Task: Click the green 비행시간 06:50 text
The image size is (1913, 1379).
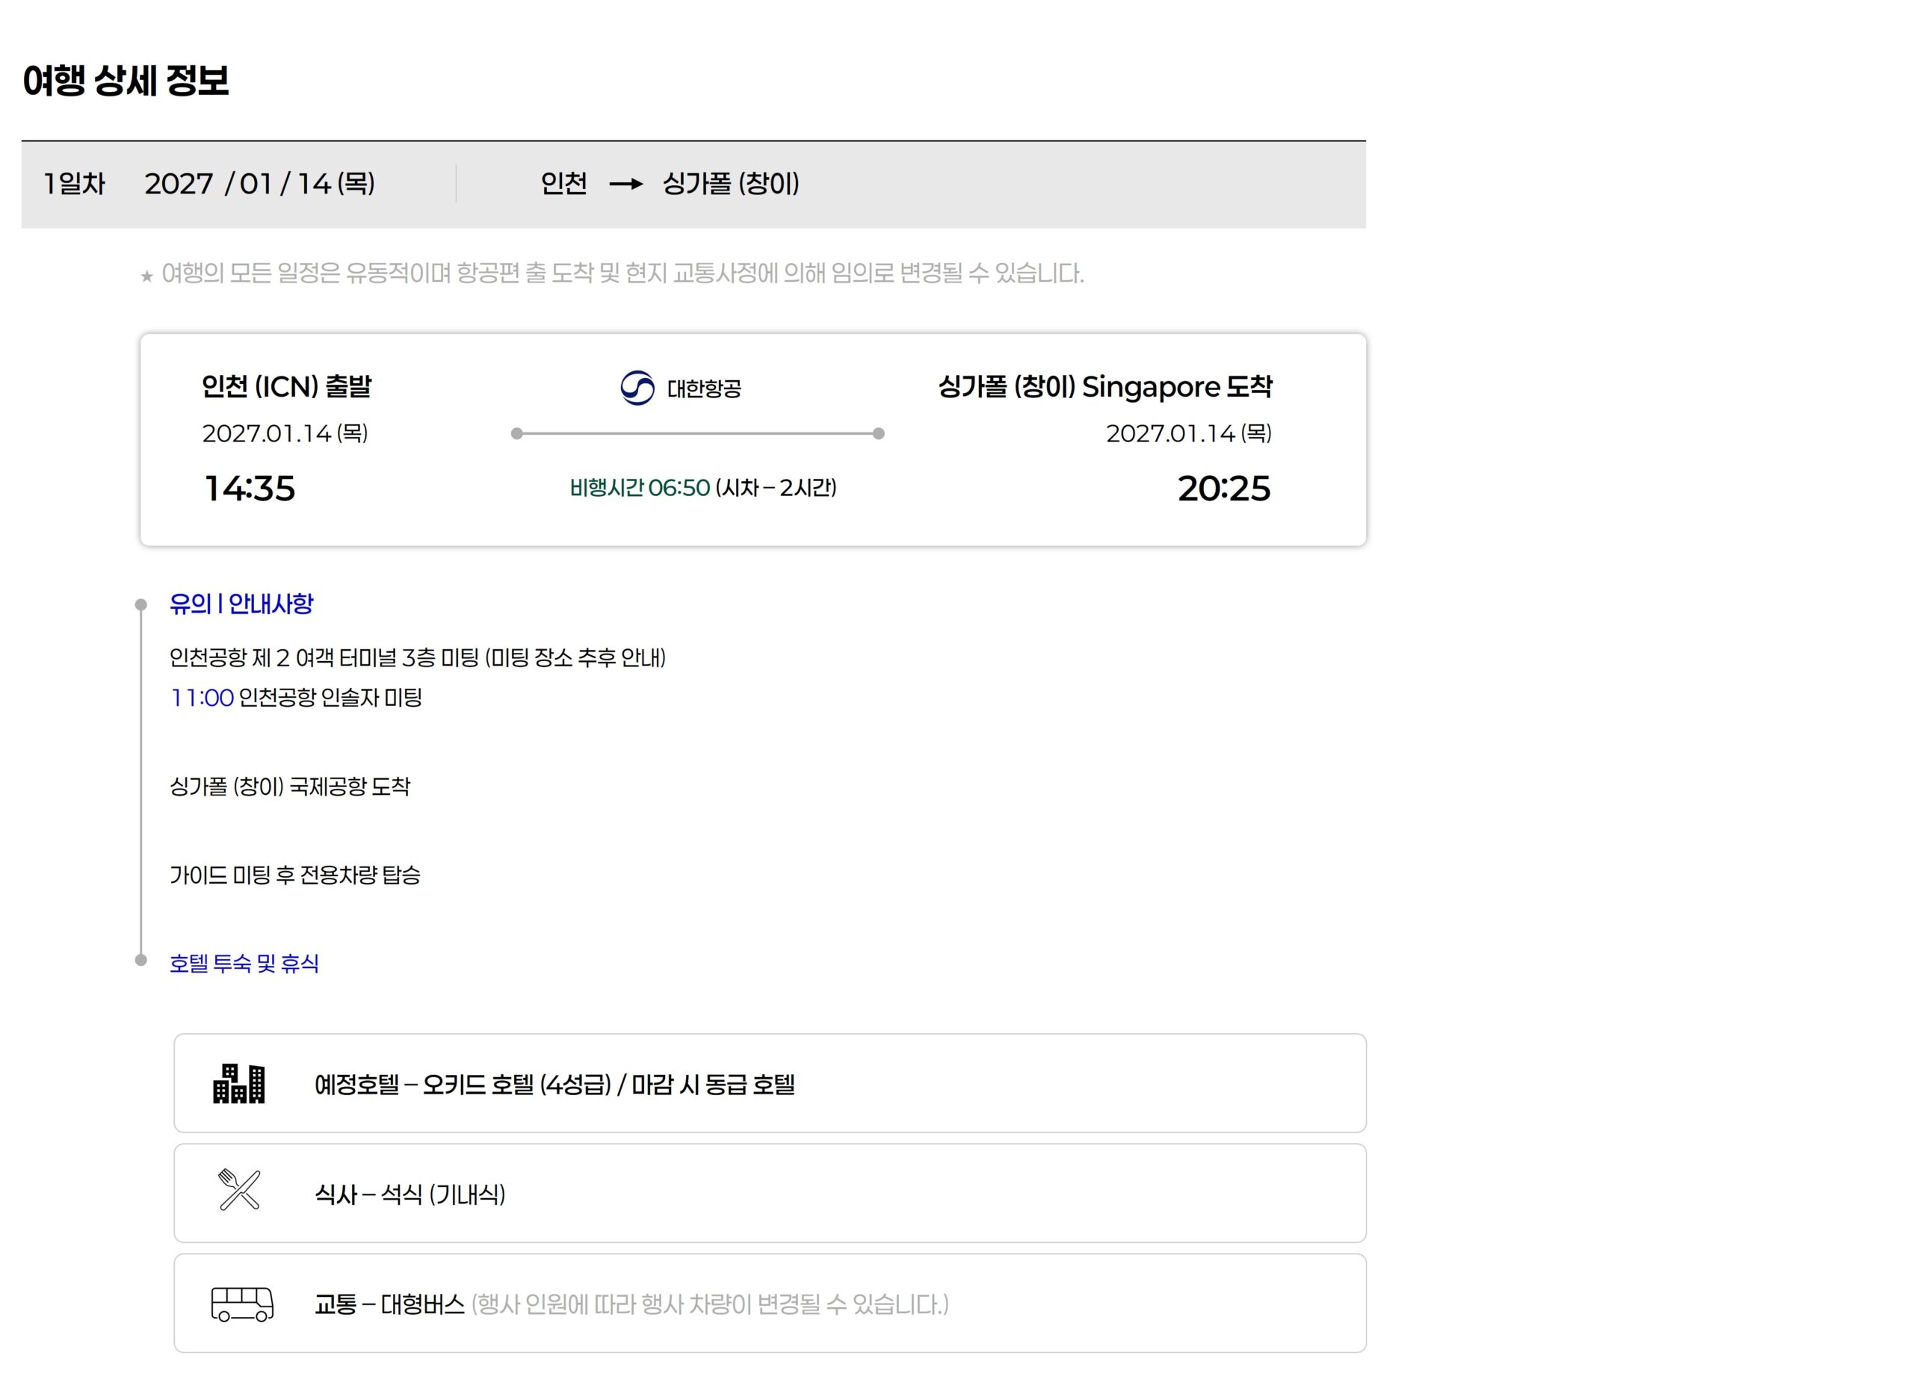Action: click(x=640, y=488)
